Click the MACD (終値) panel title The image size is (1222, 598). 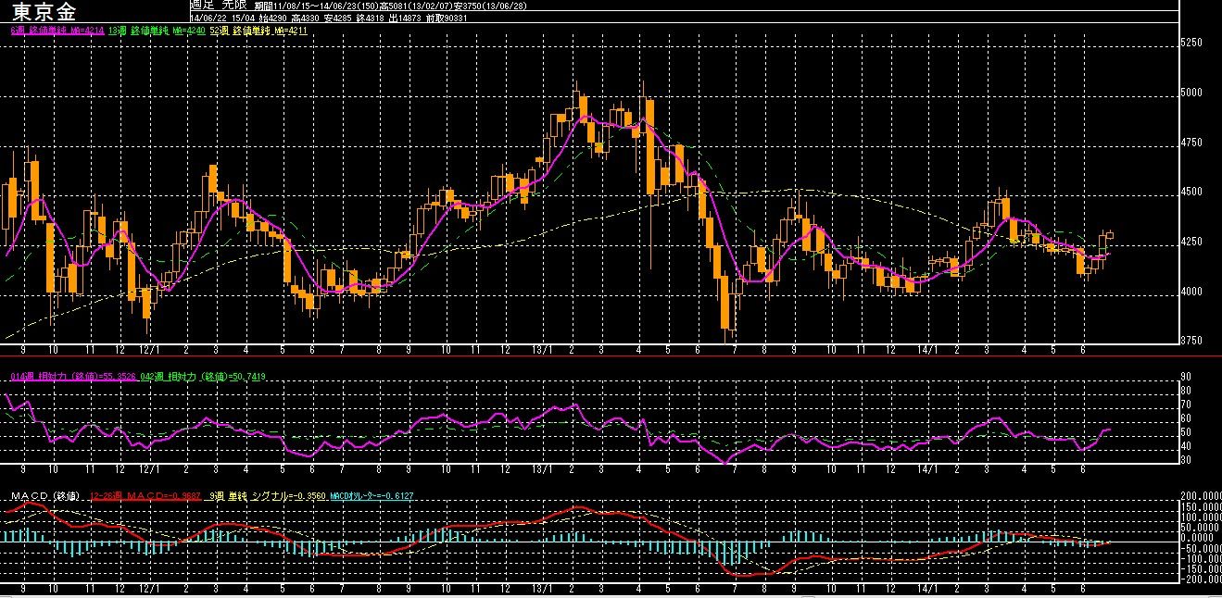pyautogui.click(x=45, y=496)
